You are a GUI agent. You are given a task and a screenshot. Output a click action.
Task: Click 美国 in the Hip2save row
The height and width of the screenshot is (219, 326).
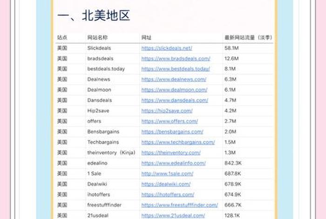(62, 110)
